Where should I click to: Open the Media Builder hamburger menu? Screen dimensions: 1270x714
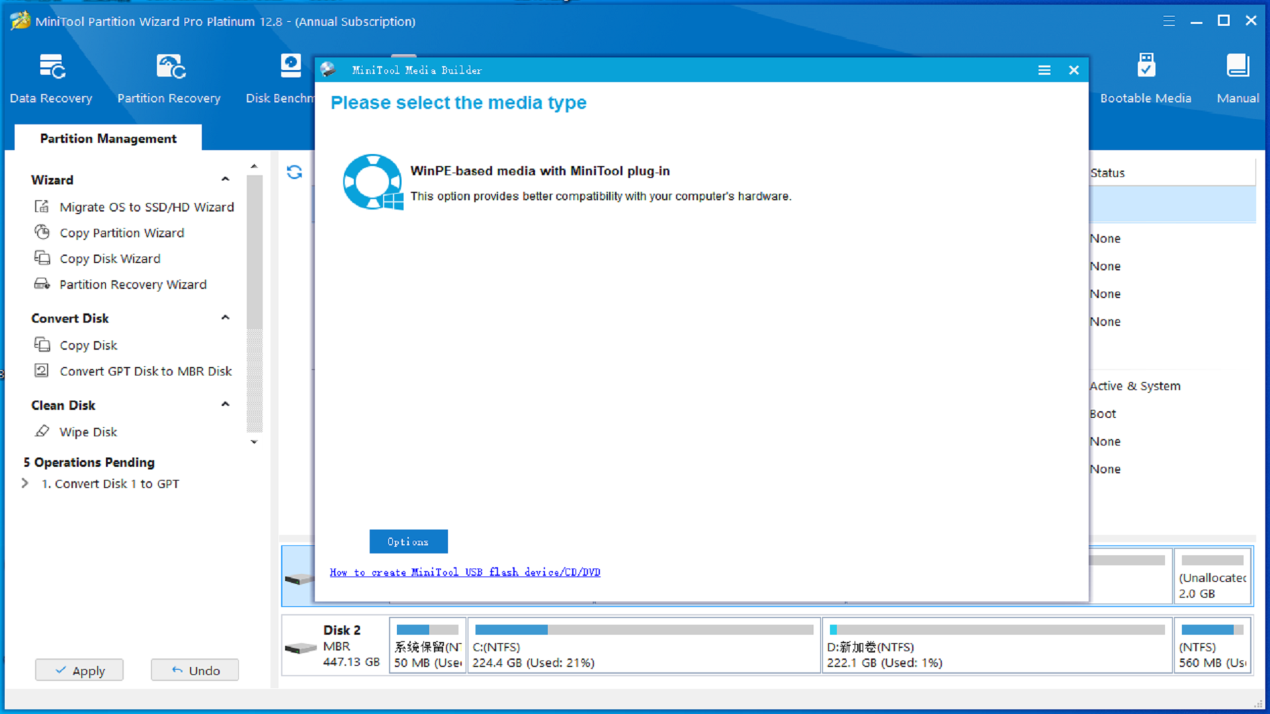[x=1044, y=69]
